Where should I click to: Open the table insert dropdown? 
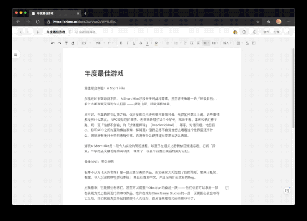click(239, 43)
